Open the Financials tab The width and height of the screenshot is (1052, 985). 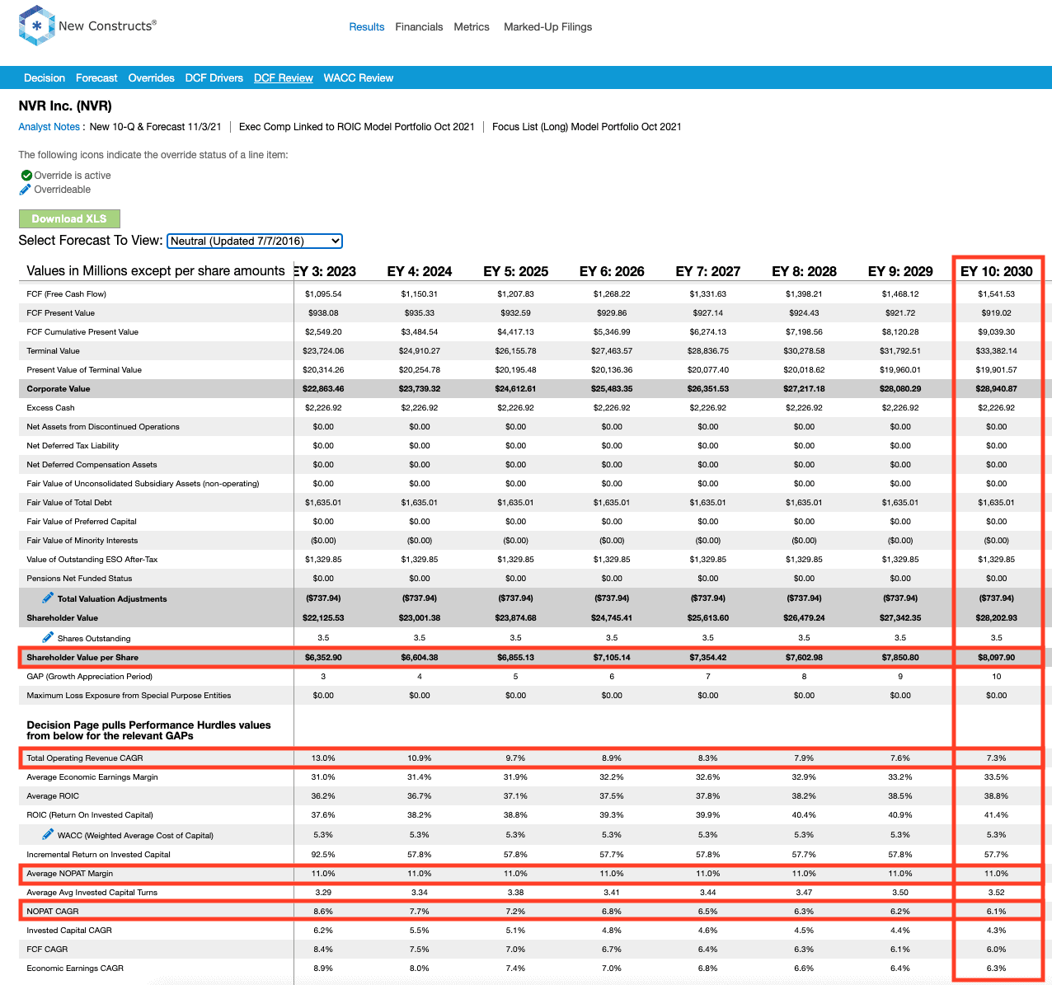(x=419, y=27)
